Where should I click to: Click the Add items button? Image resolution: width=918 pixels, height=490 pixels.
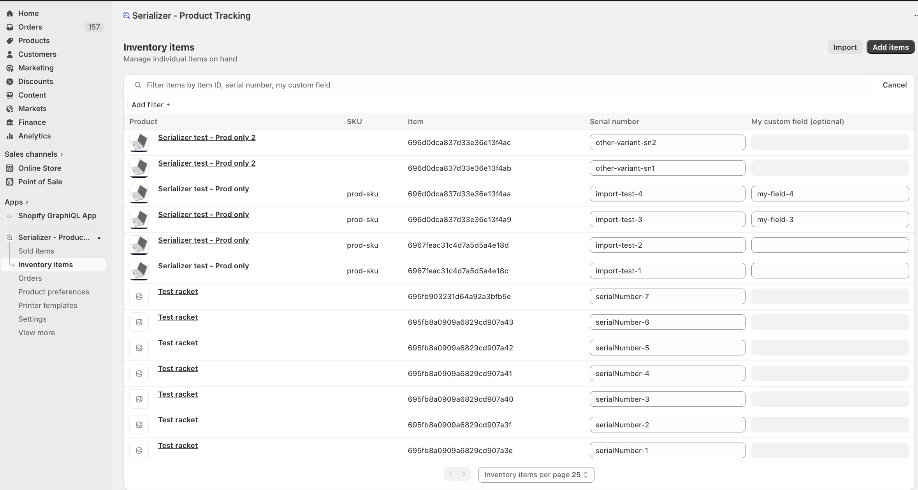(x=890, y=47)
